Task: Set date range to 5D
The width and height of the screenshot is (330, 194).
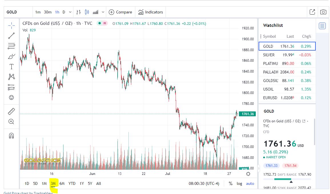Action: tap(35, 183)
